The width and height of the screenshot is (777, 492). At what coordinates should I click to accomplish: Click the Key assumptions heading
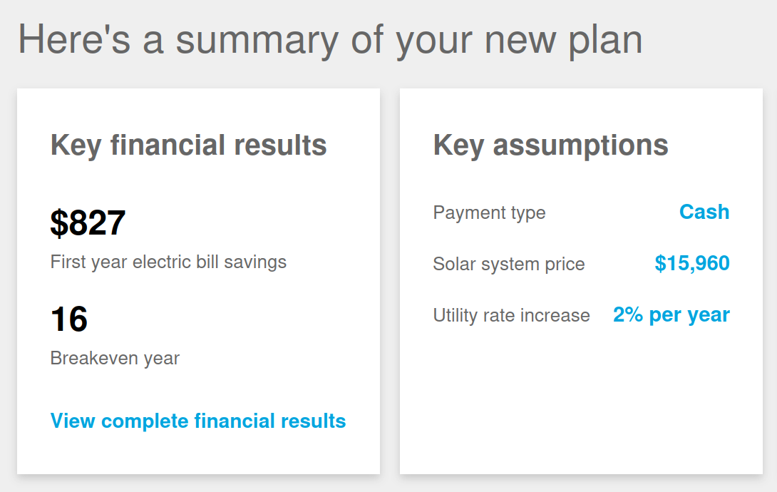(x=550, y=145)
